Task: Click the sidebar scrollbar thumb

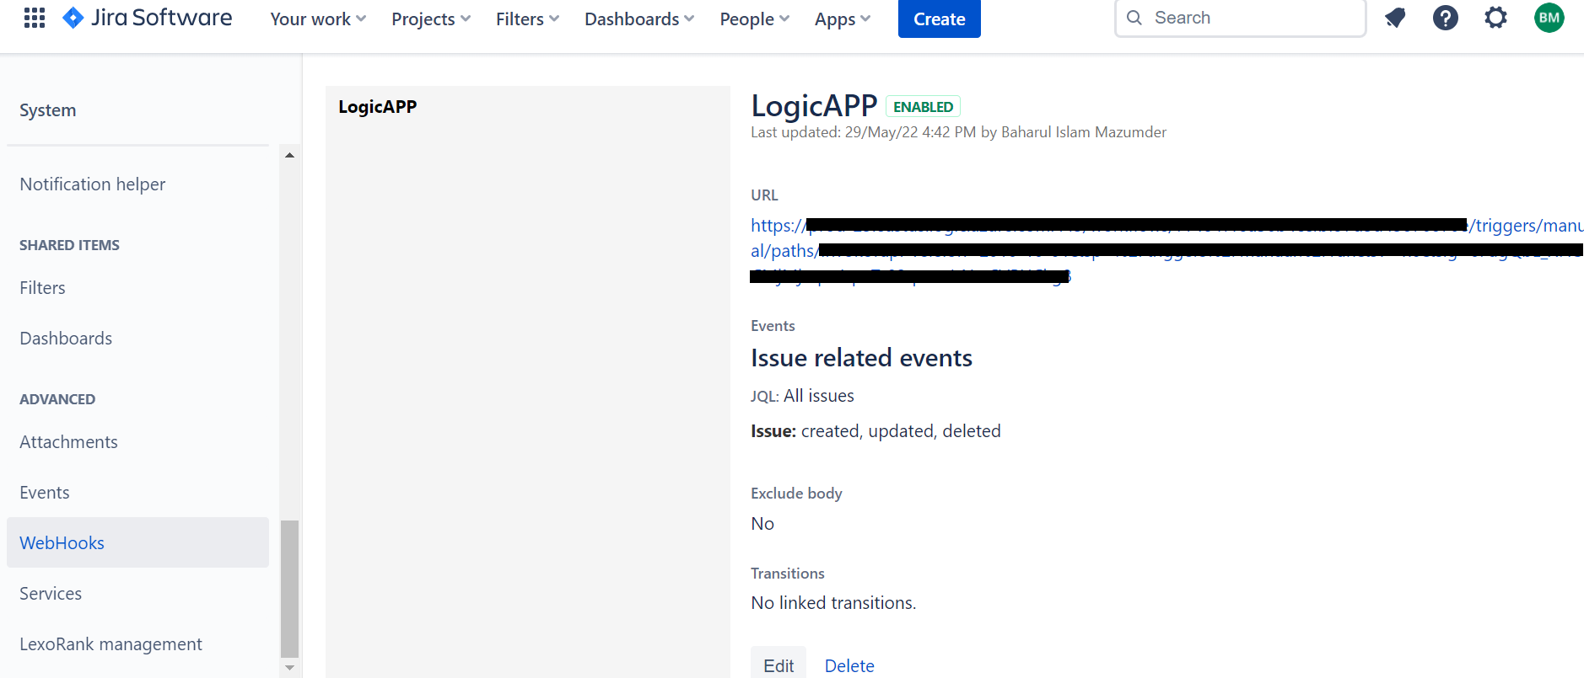Action: 289,588
